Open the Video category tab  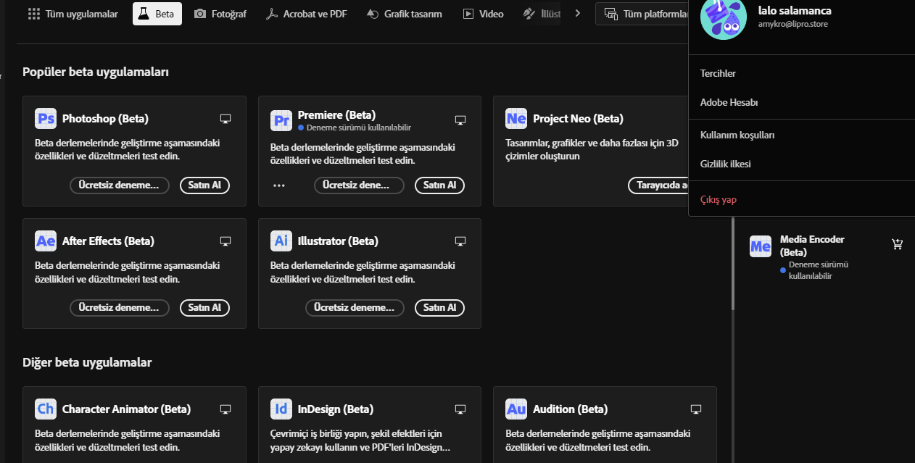pos(483,14)
